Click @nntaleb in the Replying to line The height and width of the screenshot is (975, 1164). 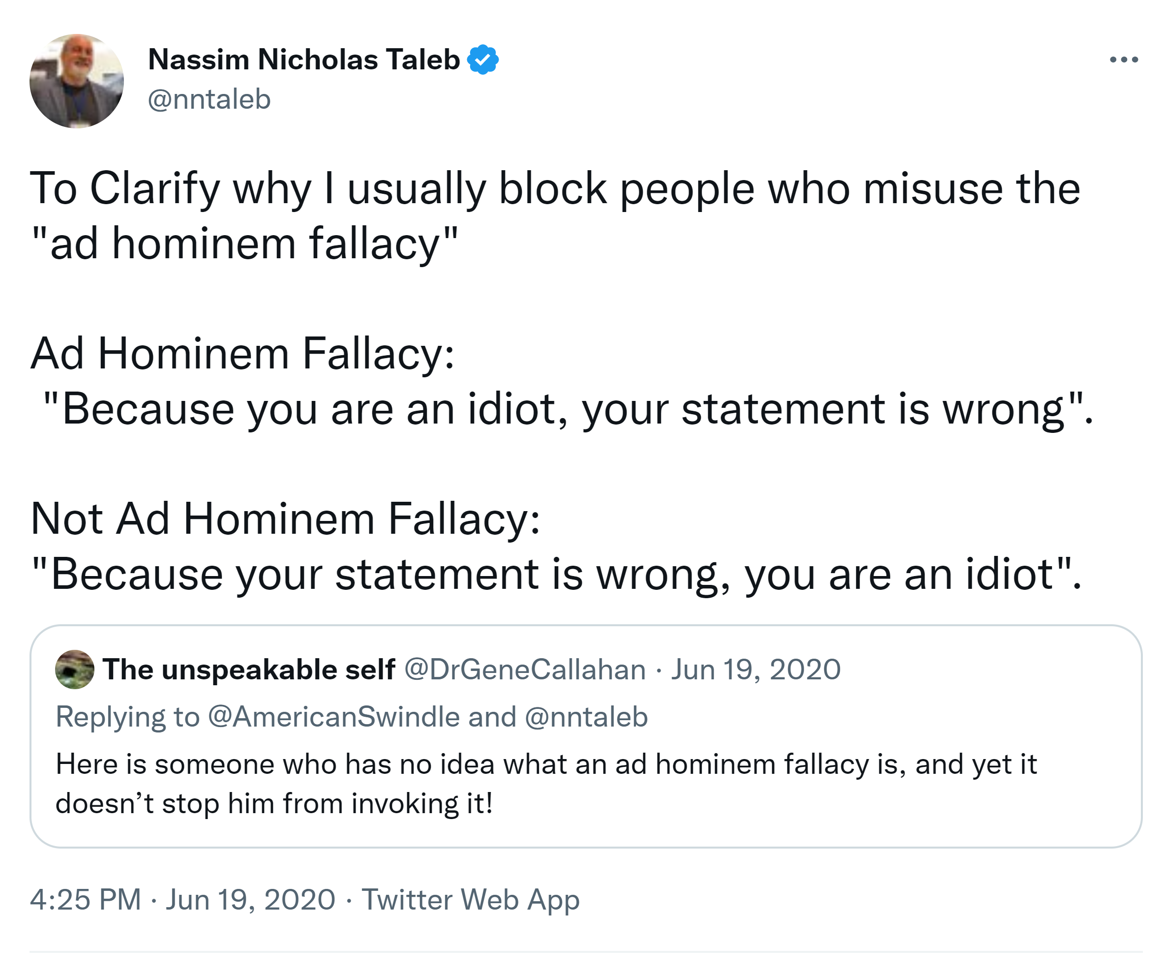586,717
